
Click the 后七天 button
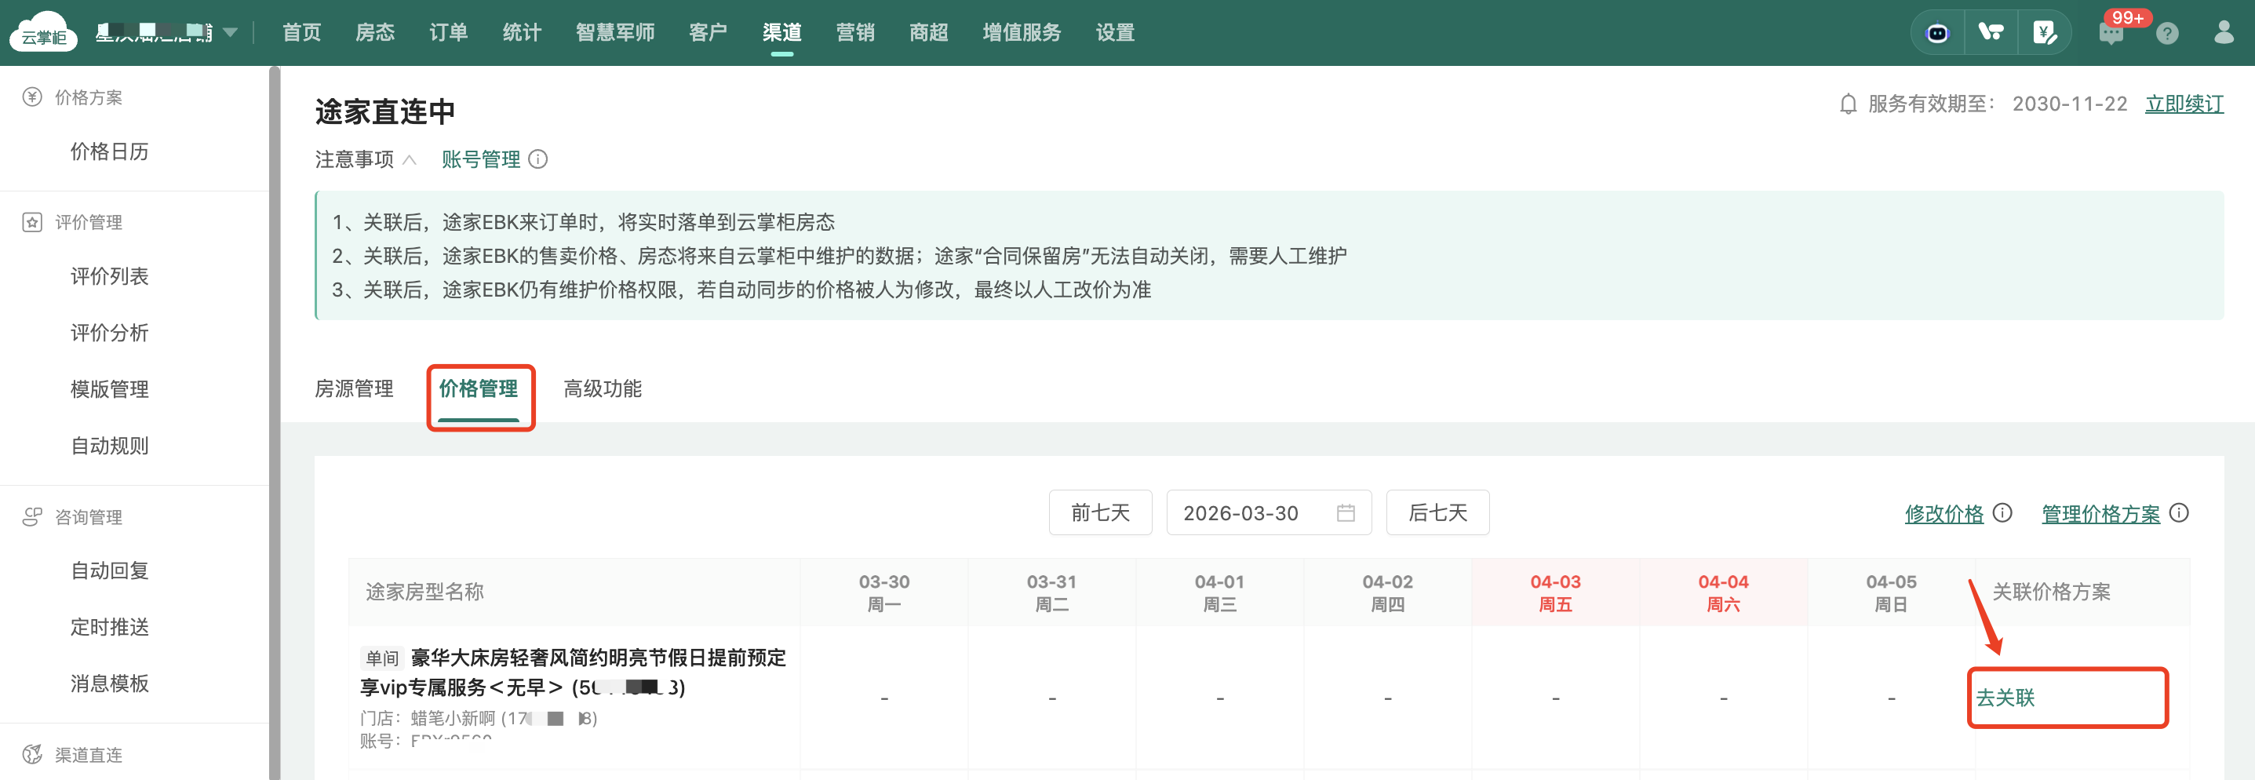pyautogui.click(x=1437, y=513)
